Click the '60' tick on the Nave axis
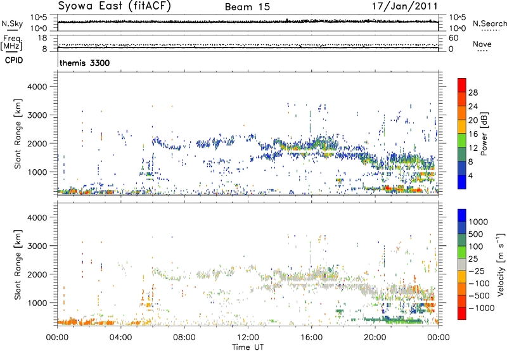This screenshot has height=351, width=507. point(453,38)
